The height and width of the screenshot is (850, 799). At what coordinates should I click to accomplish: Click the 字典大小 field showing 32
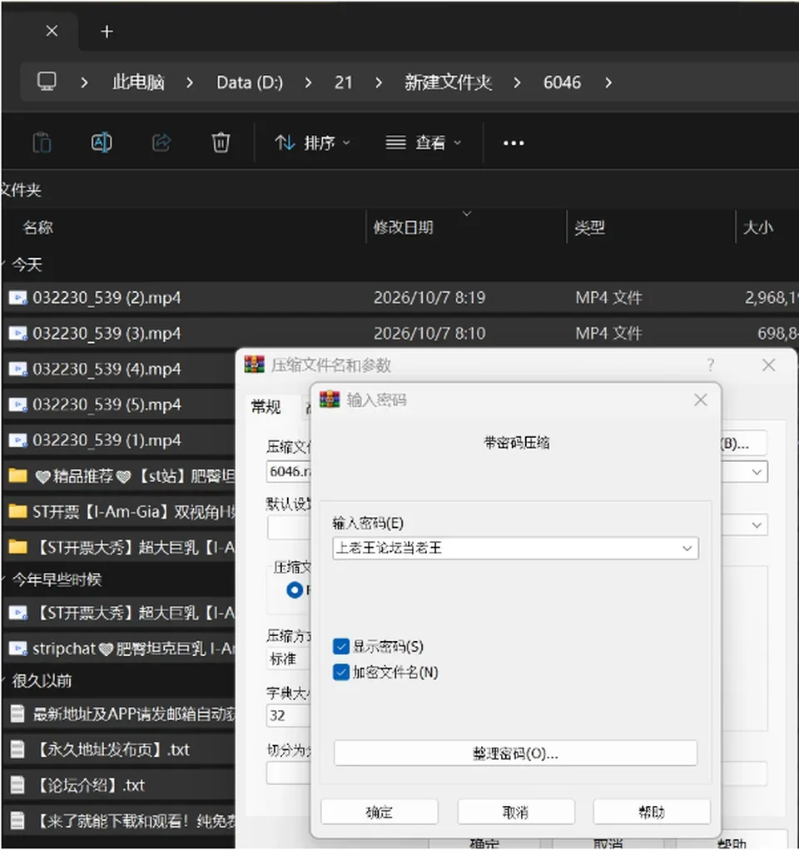[288, 716]
